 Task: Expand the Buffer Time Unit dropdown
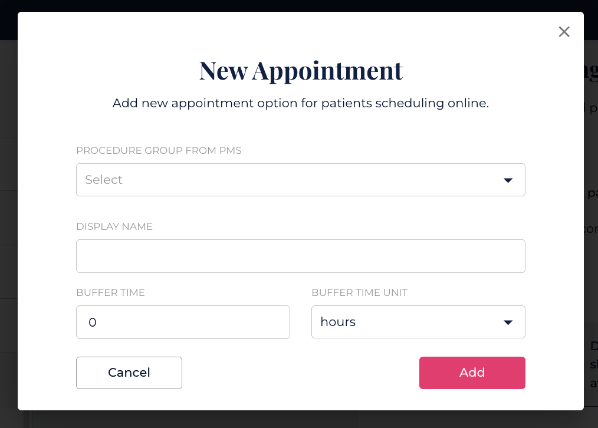coord(418,322)
